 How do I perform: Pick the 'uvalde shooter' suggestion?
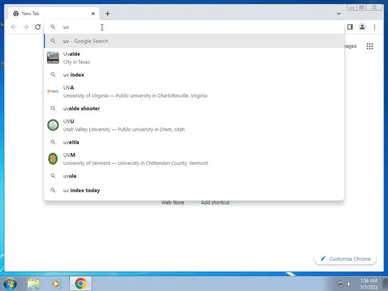[194, 108]
